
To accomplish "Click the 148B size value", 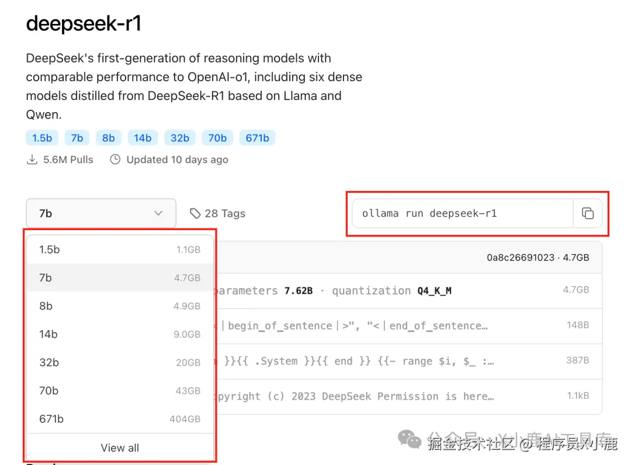I will (x=578, y=325).
